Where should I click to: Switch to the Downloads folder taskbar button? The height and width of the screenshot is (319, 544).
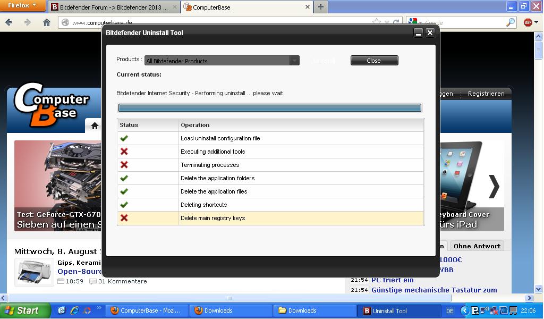(x=314, y=310)
